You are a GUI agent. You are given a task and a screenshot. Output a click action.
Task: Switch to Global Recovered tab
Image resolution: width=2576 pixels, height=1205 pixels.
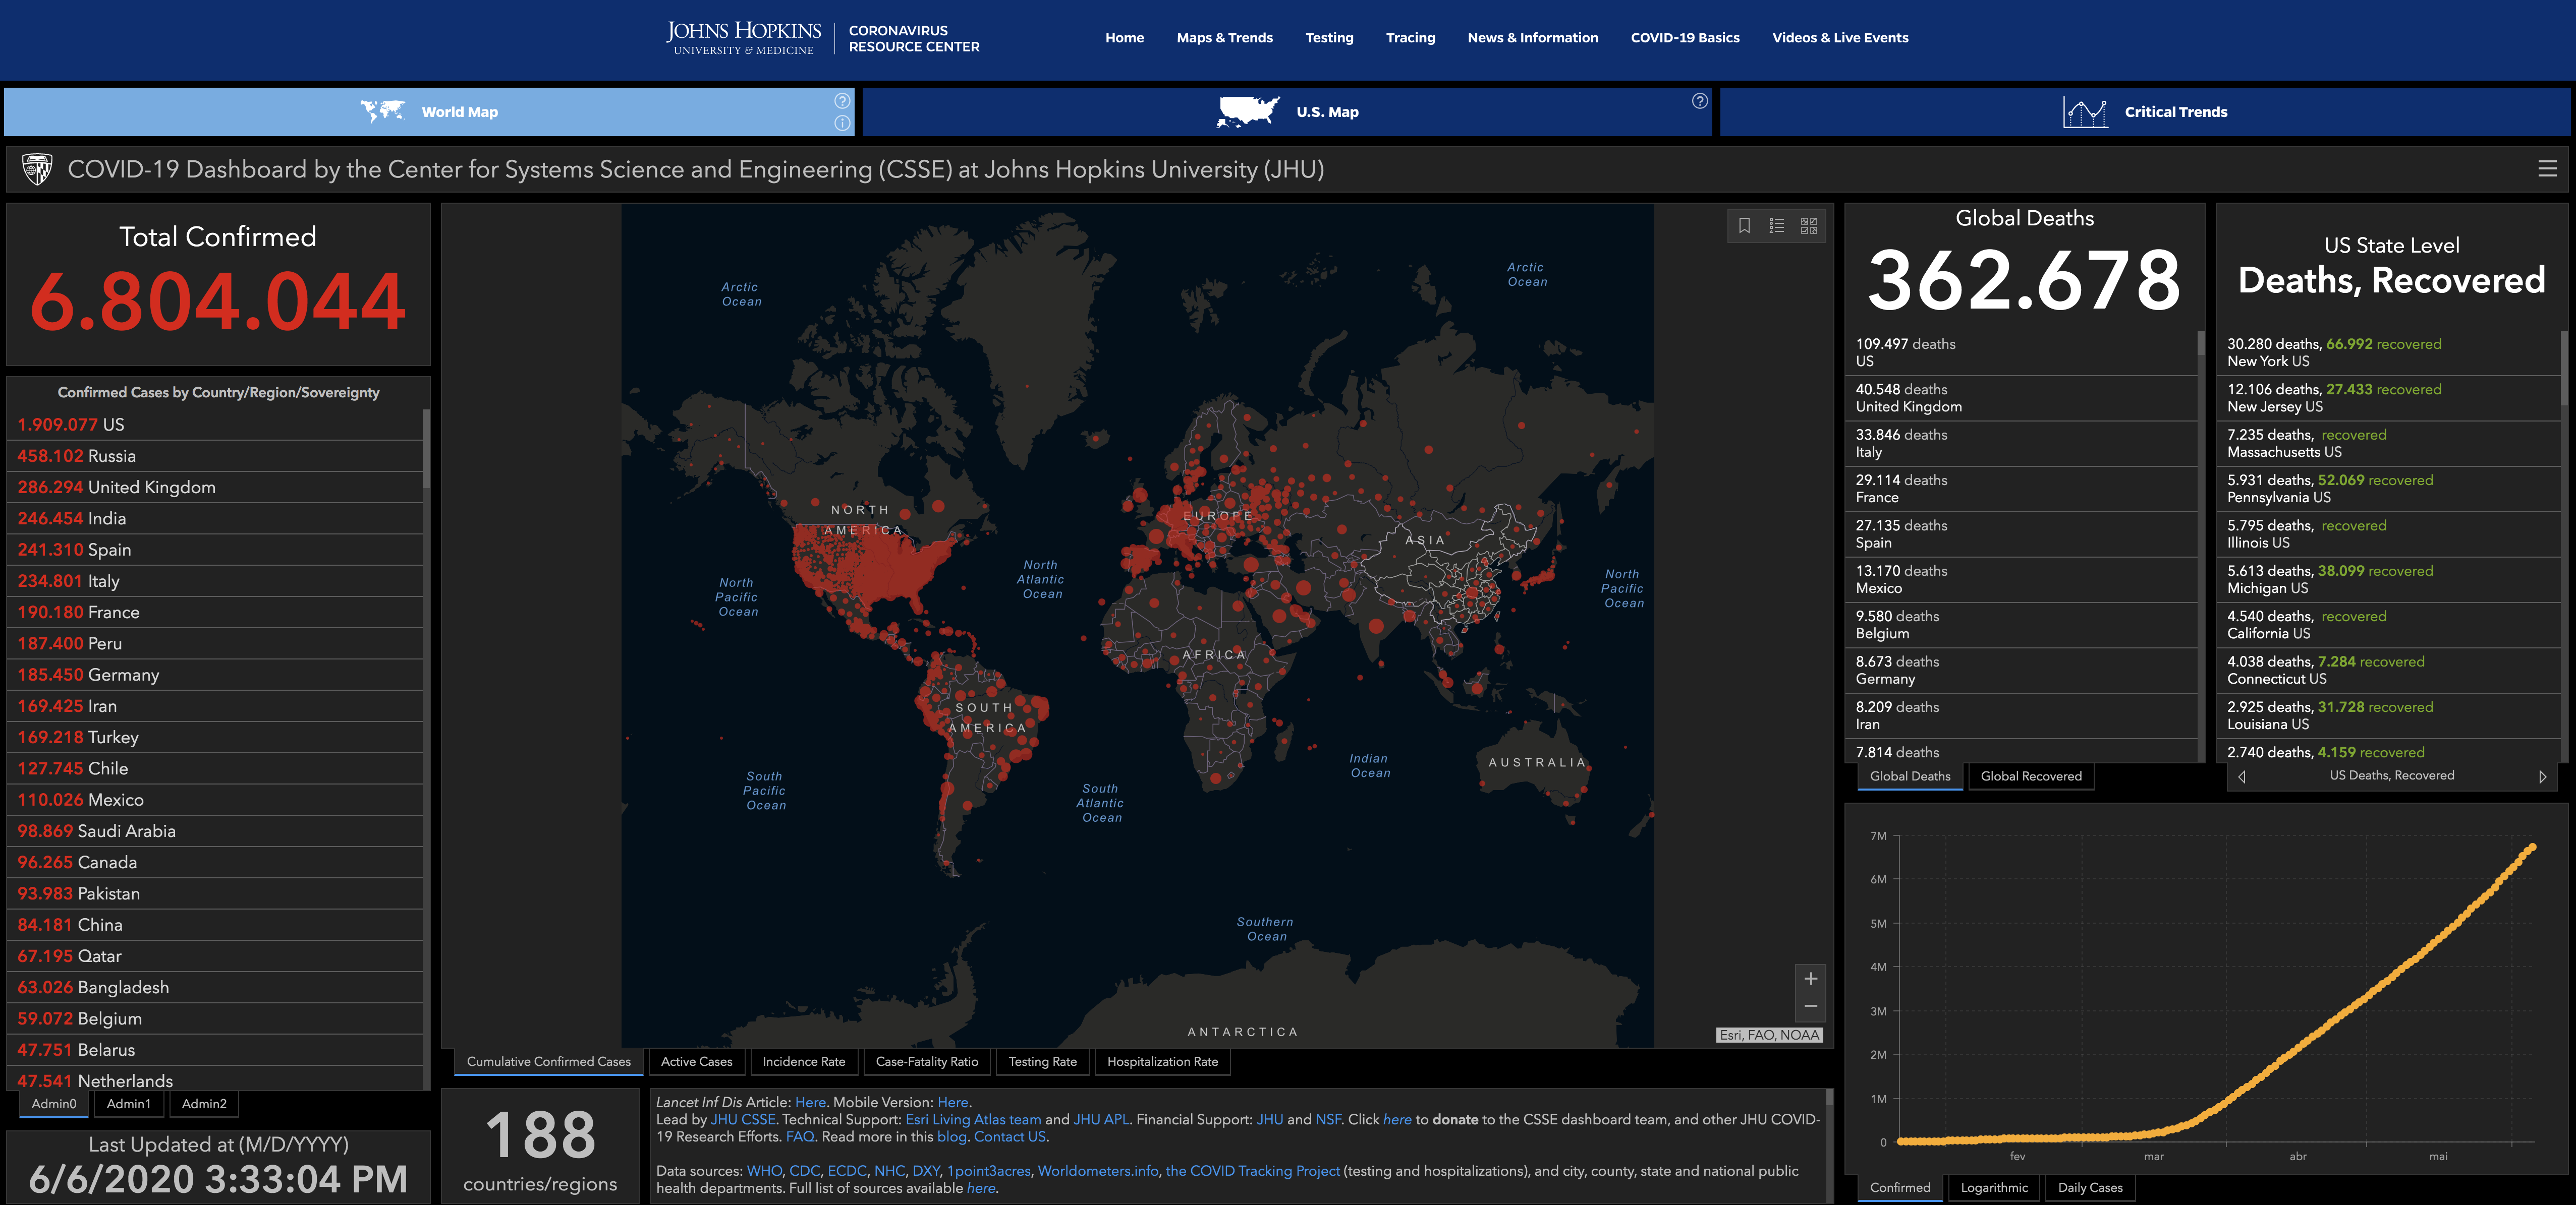pyautogui.click(x=2030, y=776)
